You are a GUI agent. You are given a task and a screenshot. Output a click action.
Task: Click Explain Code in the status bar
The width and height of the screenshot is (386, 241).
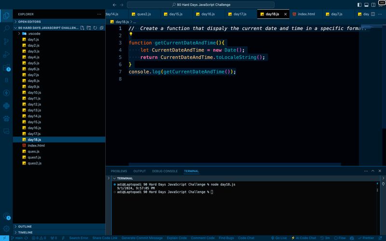(x=177, y=238)
